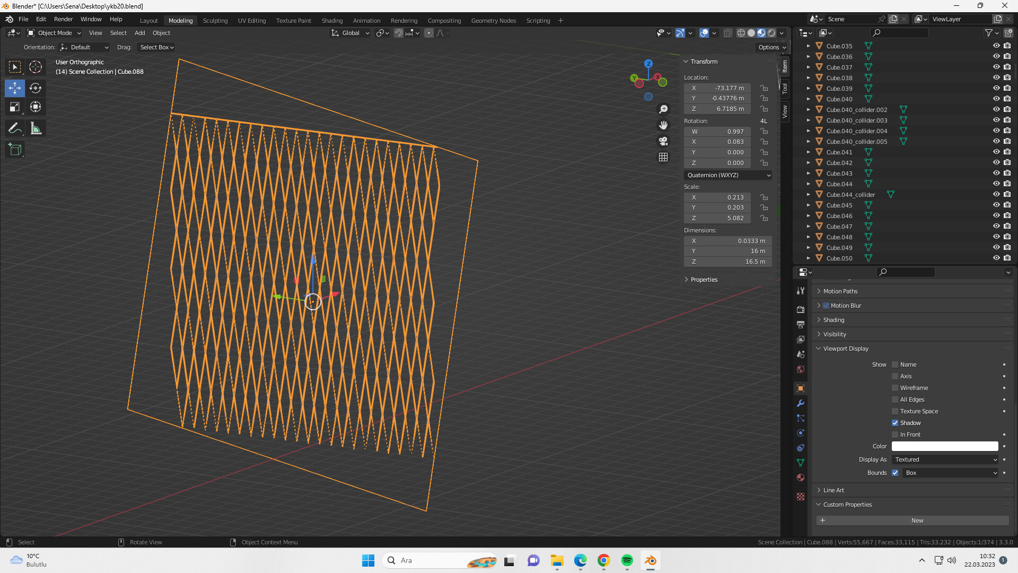
Task: Switch to wireframe viewport shading
Action: 741,32
